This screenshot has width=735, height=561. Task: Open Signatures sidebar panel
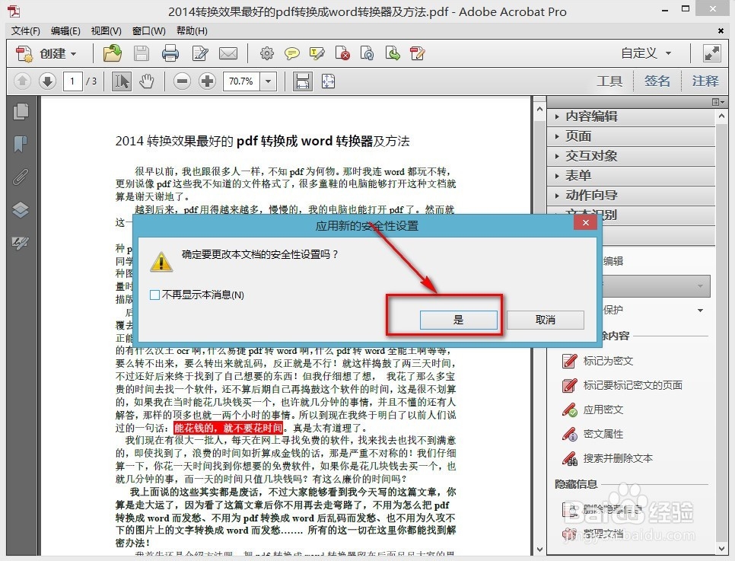pos(21,242)
